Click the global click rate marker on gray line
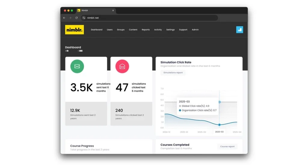The image size is (308, 167). (x=219, y=102)
